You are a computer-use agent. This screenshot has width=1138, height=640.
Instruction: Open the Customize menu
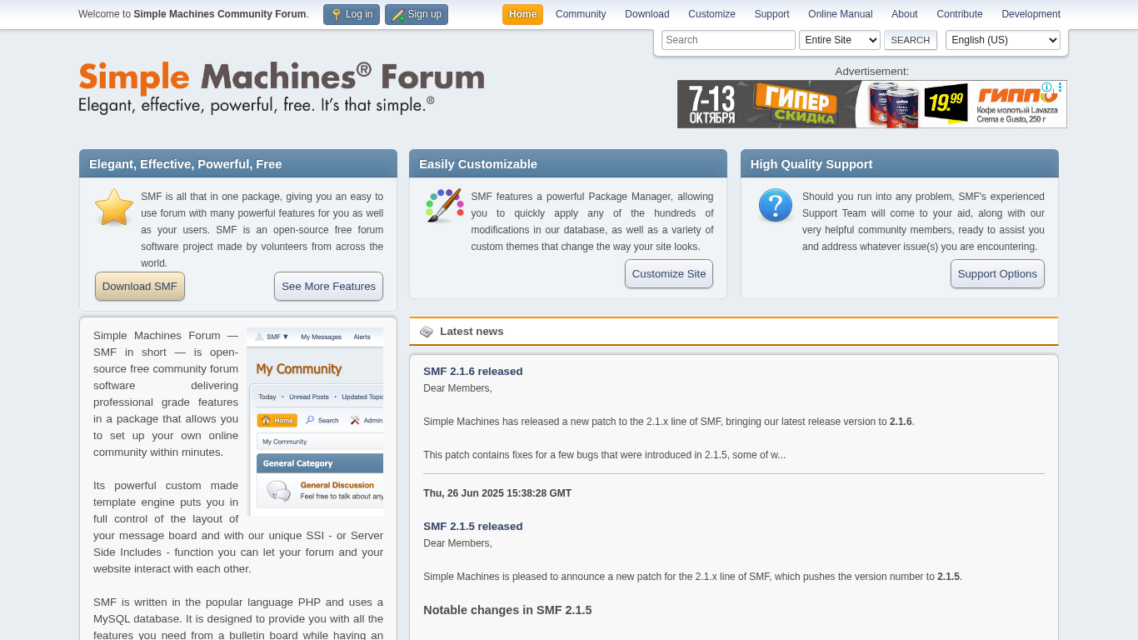[711, 14]
